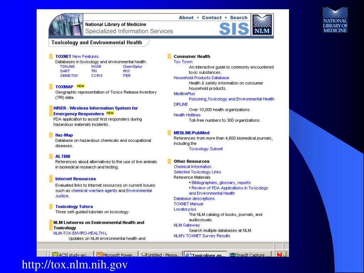
Task: Open NLM's TOXNET Survey Results link
Action: tap(202, 236)
